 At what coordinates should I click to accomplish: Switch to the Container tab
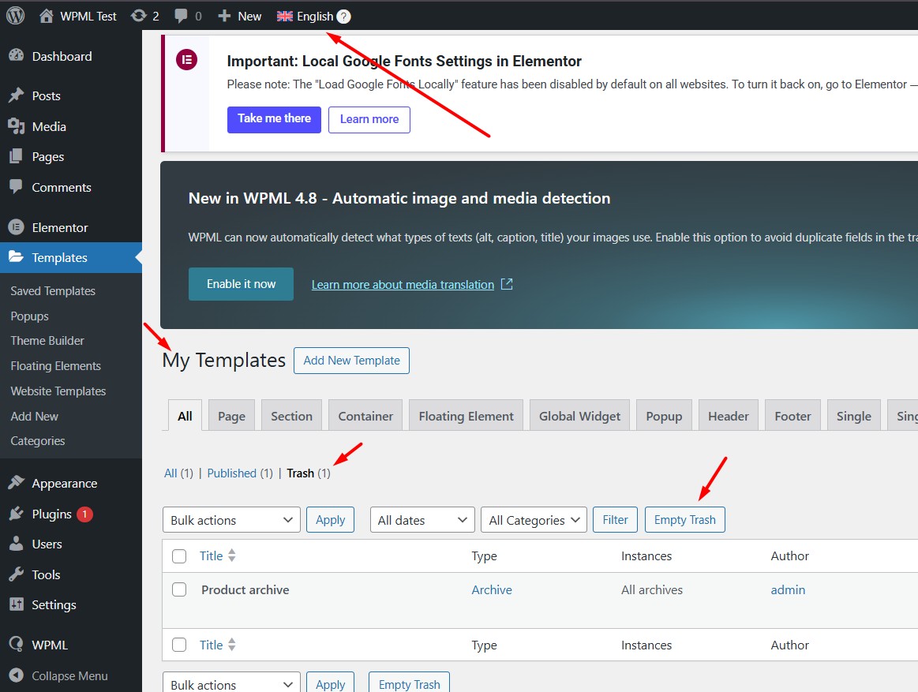(x=365, y=416)
